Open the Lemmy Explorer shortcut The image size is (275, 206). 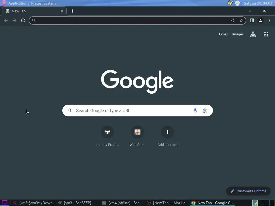tap(107, 136)
